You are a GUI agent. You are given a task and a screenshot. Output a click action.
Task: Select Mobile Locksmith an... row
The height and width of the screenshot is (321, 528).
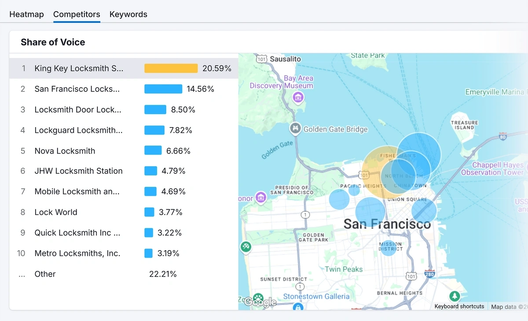point(124,192)
